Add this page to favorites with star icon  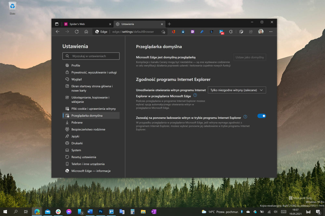click(x=163, y=32)
